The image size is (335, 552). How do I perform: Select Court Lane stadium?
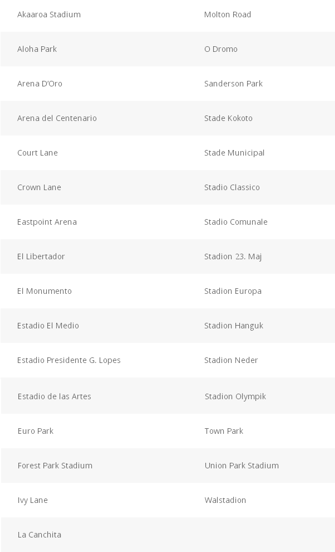point(38,152)
